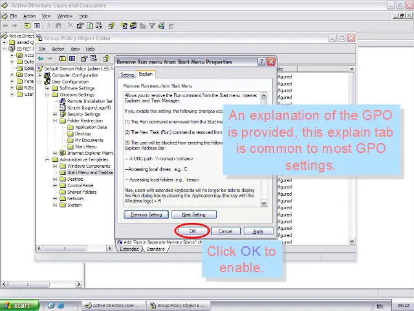Click the Previous Setting button
This screenshot has width=414, height=311.
pyautogui.click(x=146, y=214)
